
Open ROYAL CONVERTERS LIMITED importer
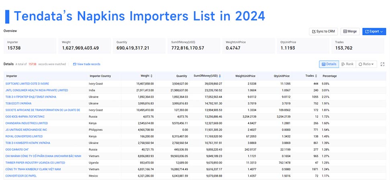coord(24,136)
